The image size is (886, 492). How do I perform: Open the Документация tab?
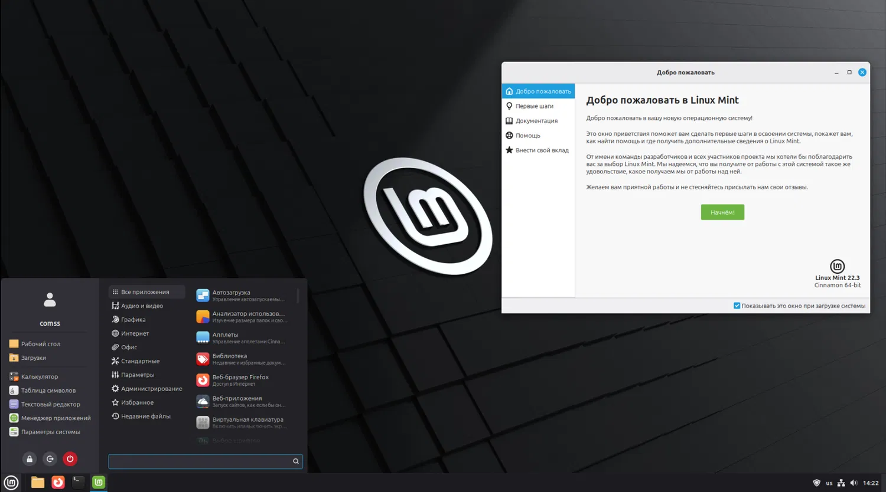(x=538, y=121)
